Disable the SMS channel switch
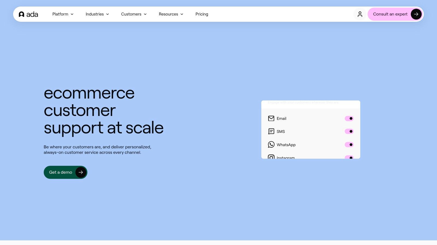 (349, 131)
